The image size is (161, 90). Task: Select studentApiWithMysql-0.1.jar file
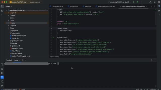21,56
